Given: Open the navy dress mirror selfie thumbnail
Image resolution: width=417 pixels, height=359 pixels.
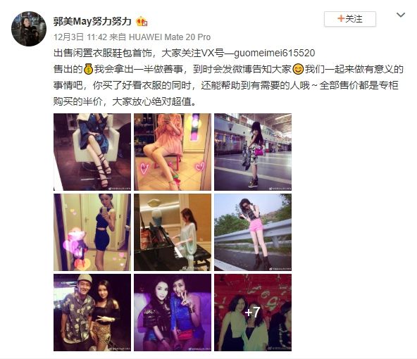Looking at the screenshot, I should pyautogui.click(x=92, y=232).
